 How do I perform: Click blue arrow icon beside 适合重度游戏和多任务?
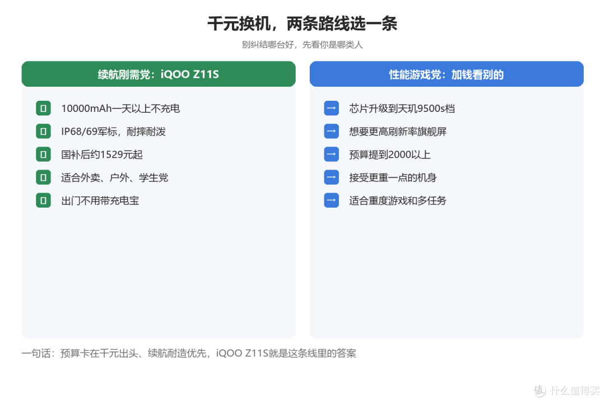point(332,200)
